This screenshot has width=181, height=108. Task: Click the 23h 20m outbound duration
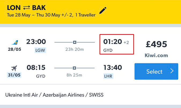pyautogui.click(x=75, y=49)
